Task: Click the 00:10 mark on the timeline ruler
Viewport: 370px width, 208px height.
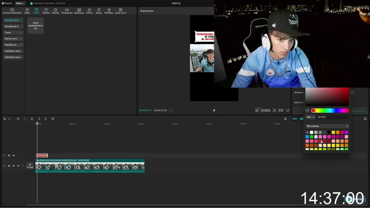Action: point(72,124)
